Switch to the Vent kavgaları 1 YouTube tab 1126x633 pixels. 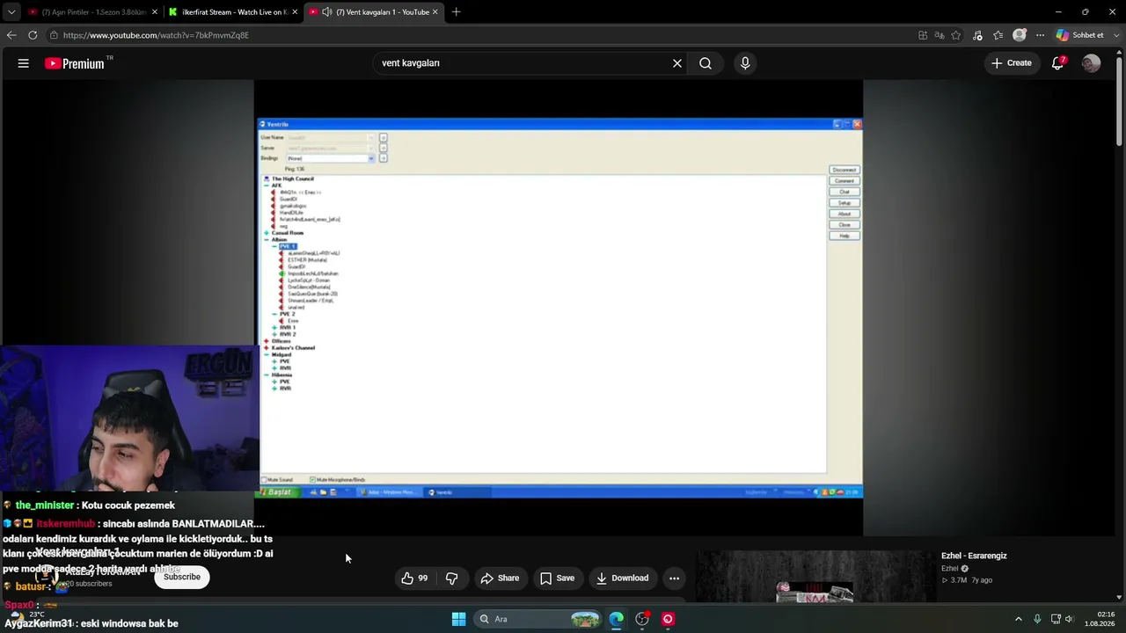(x=373, y=12)
